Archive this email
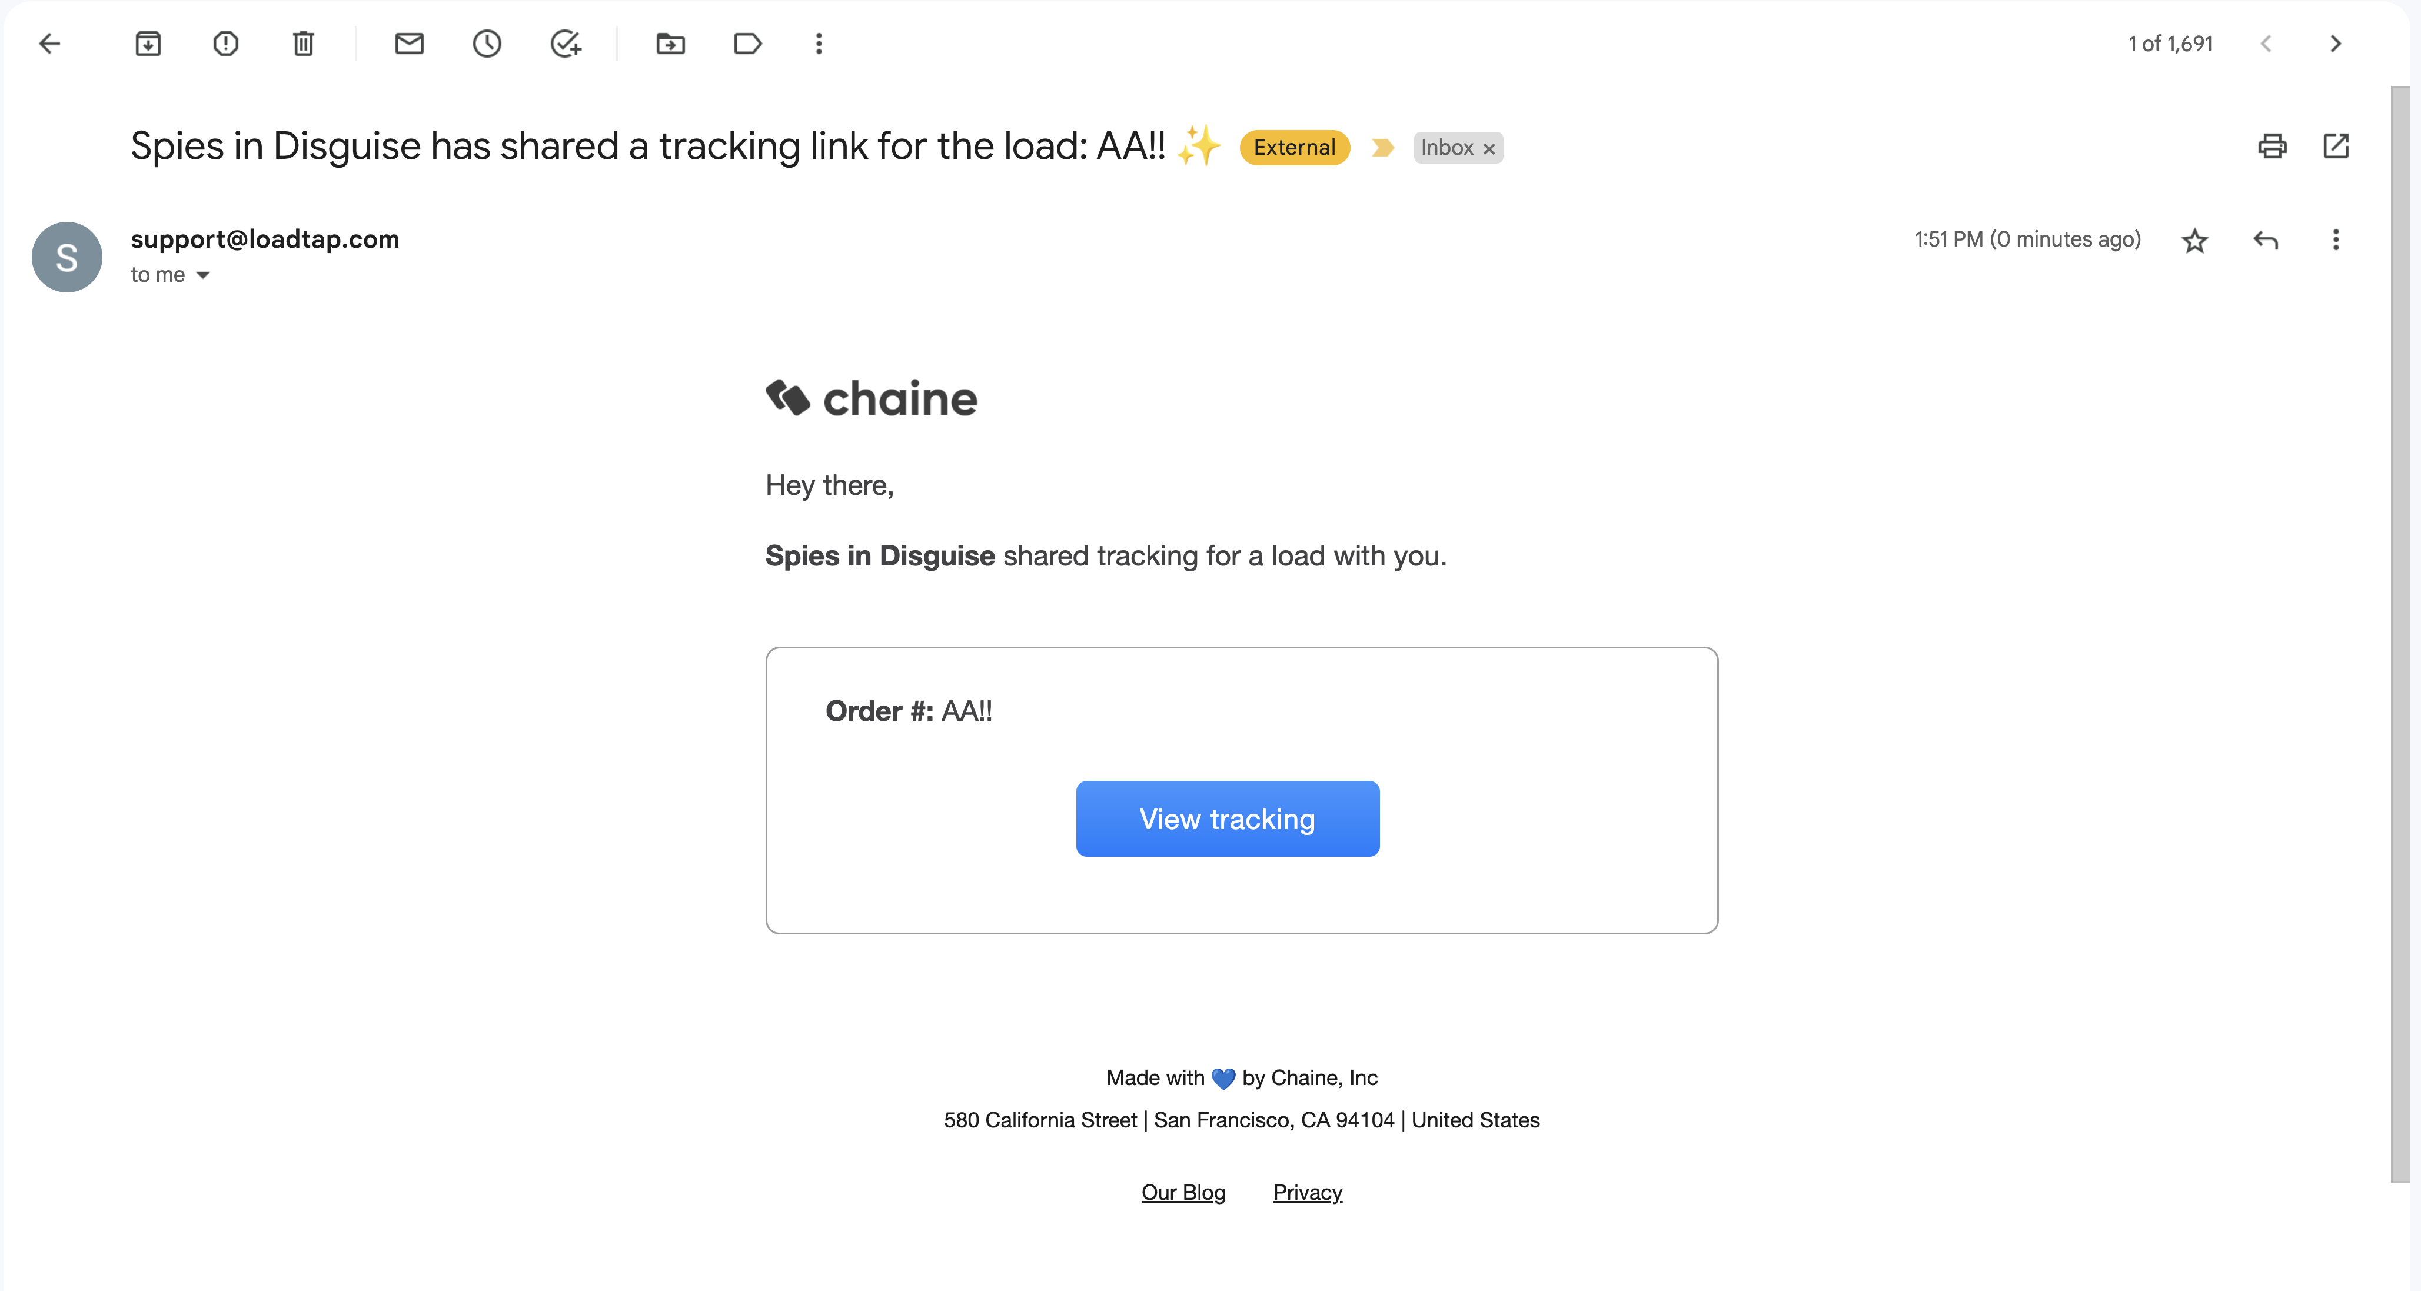 tap(148, 43)
